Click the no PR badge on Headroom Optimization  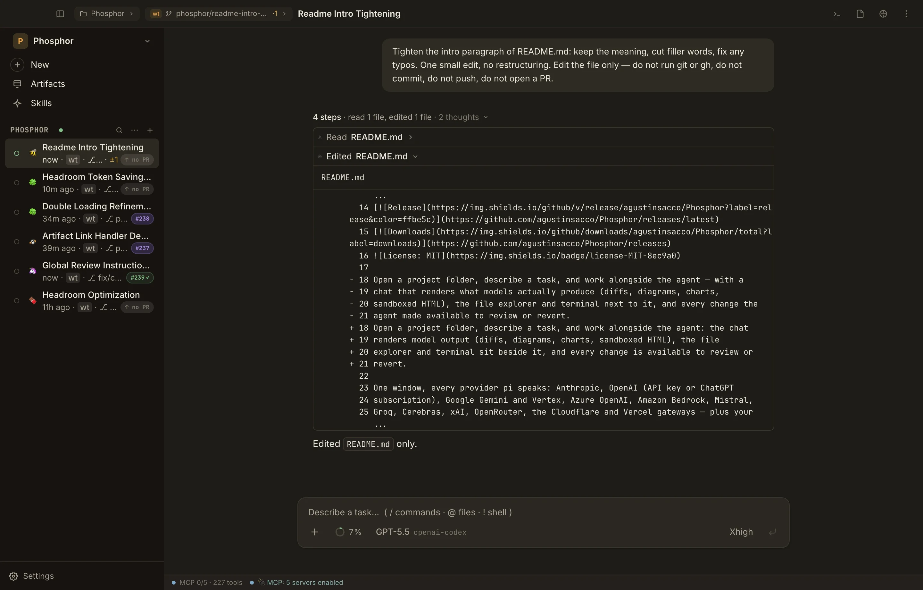tap(137, 307)
